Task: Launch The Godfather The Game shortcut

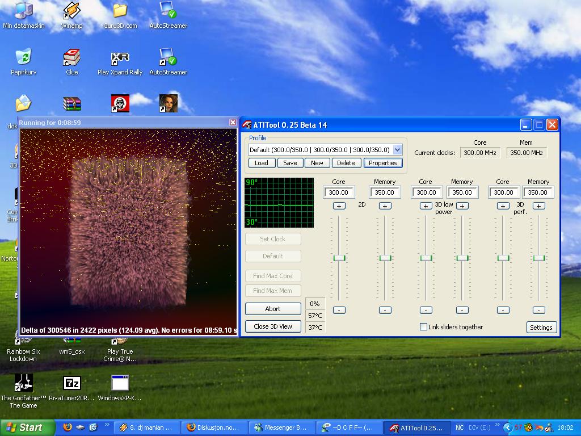Action: coord(24,391)
